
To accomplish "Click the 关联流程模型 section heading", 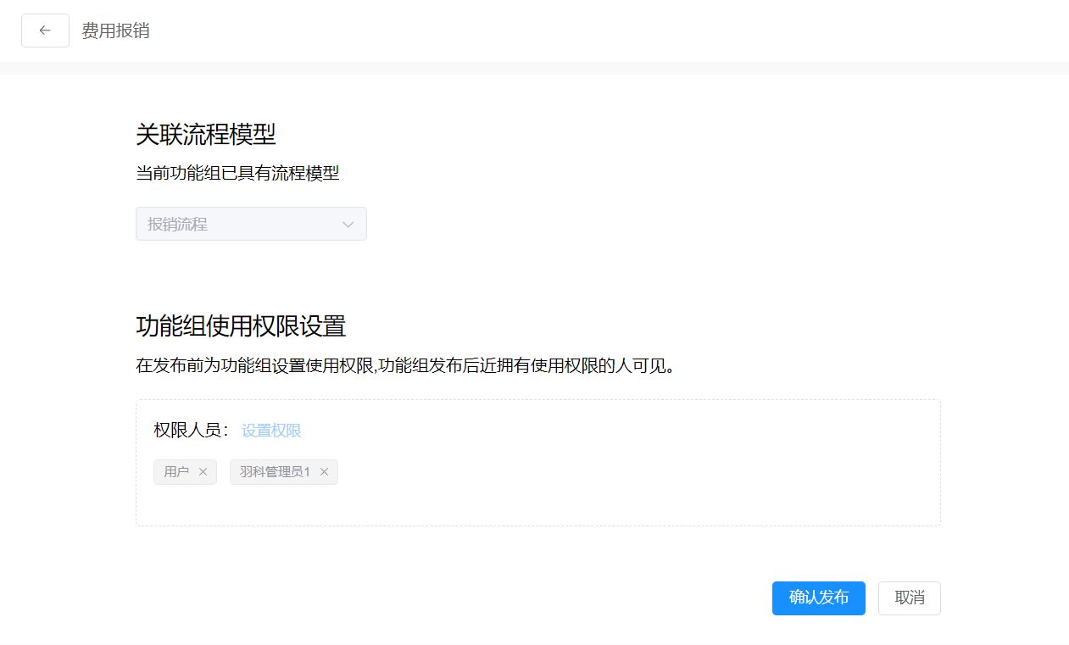I will click(x=206, y=135).
